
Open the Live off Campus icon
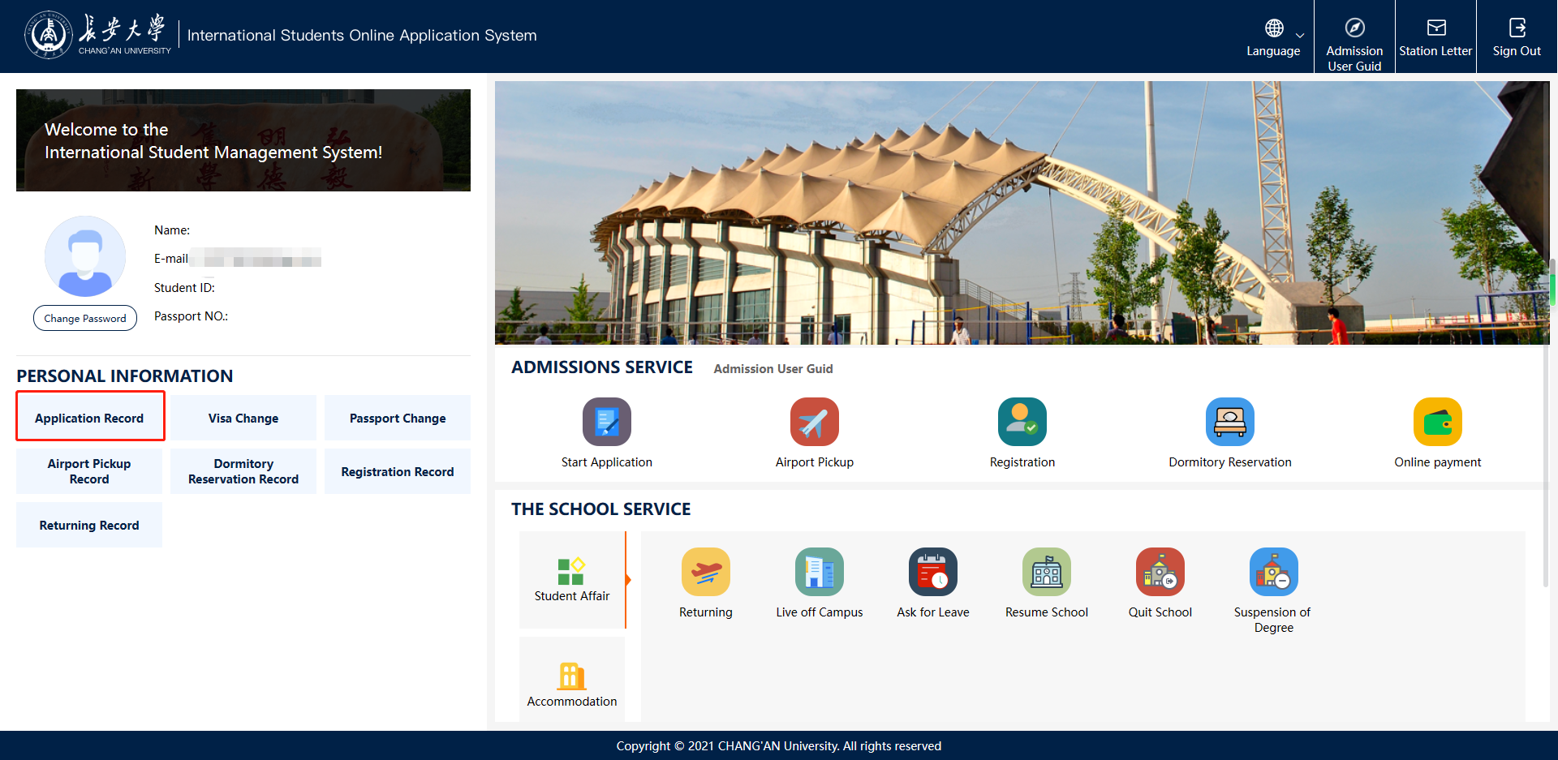coord(819,572)
